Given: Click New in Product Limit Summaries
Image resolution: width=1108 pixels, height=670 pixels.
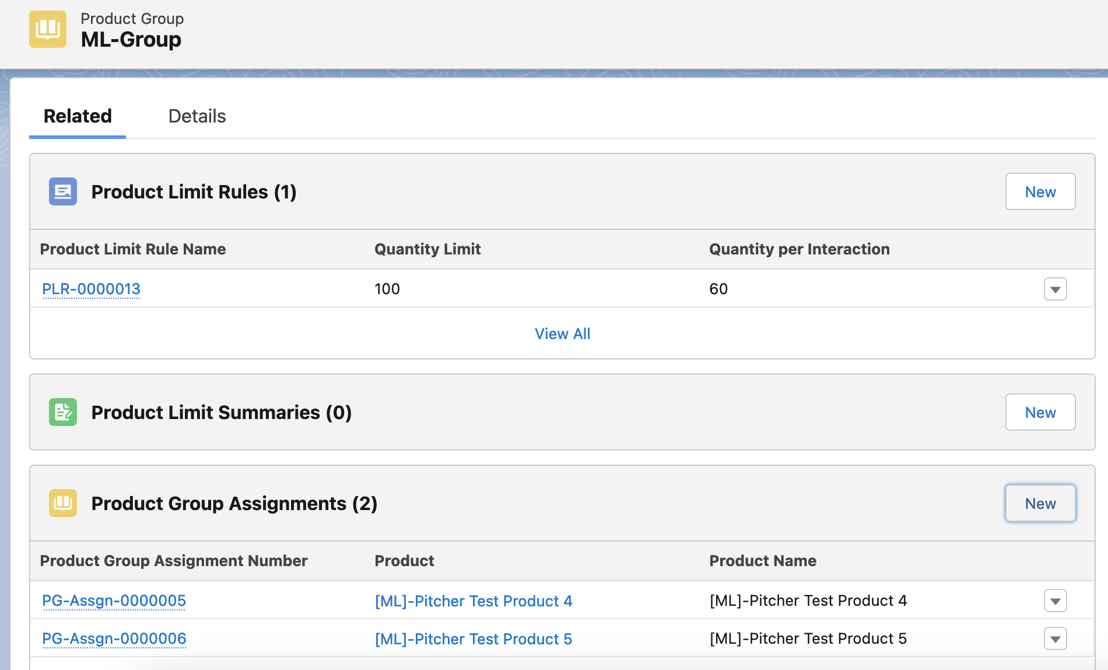Looking at the screenshot, I should pyautogui.click(x=1040, y=412).
